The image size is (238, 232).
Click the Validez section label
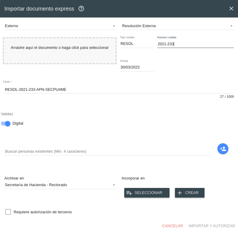click(7, 114)
